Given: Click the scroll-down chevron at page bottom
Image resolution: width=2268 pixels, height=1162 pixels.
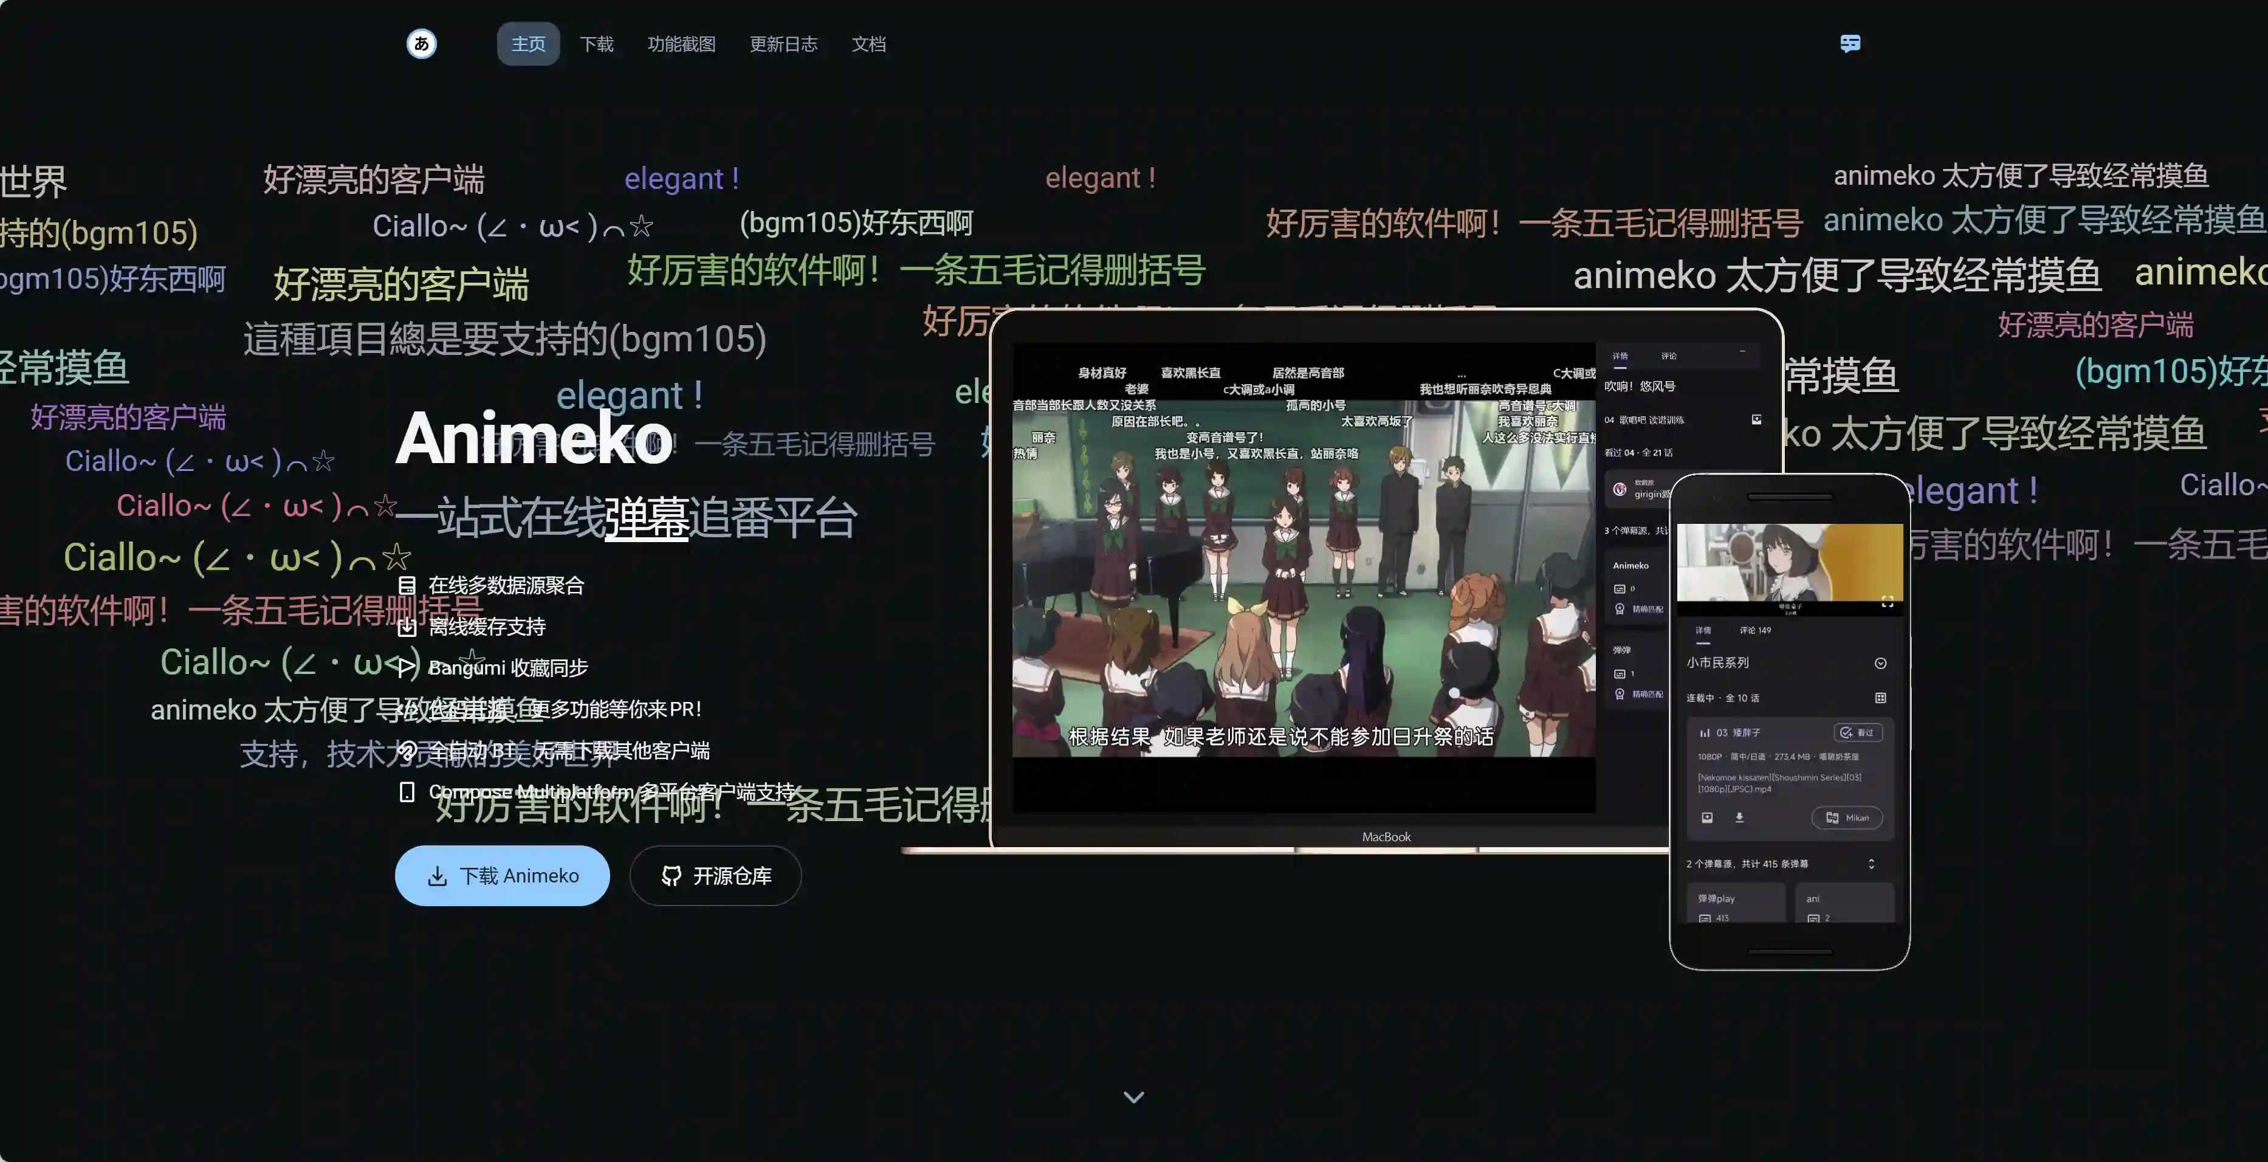Looking at the screenshot, I should click(x=1134, y=1097).
